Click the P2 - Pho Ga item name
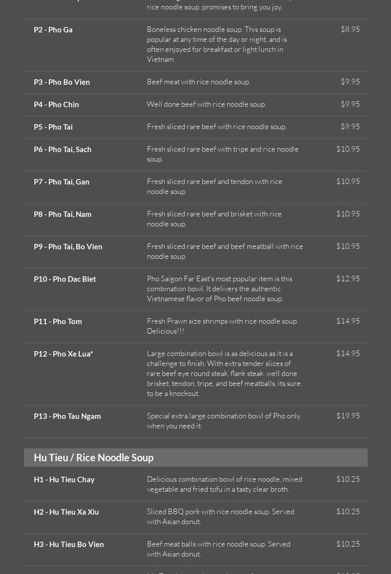 coord(53,30)
